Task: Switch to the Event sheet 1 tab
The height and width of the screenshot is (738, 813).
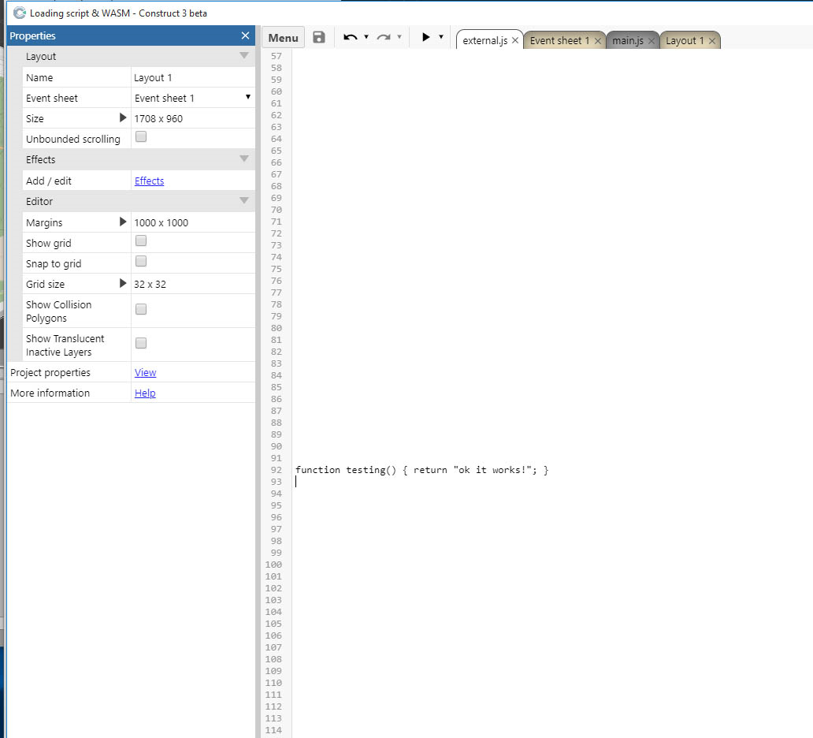Action: pyautogui.click(x=559, y=40)
